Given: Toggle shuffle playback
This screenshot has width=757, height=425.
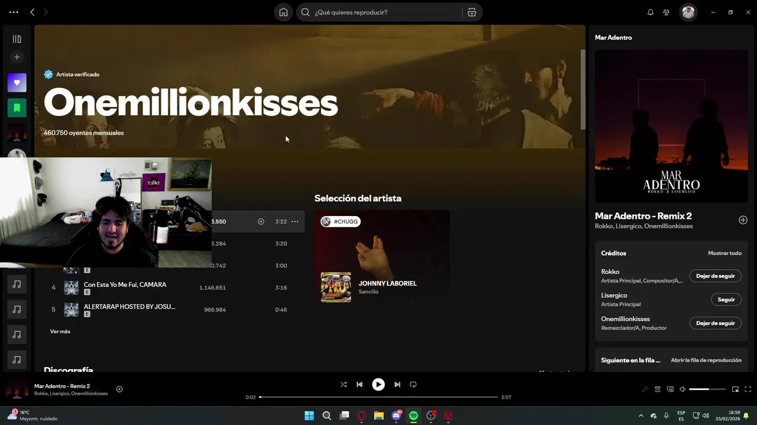Looking at the screenshot, I should click(344, 384).
